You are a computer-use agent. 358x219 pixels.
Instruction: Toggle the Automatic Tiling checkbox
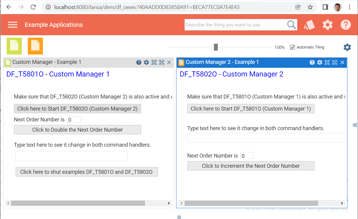pyautogui.click(x=292, y=47)
